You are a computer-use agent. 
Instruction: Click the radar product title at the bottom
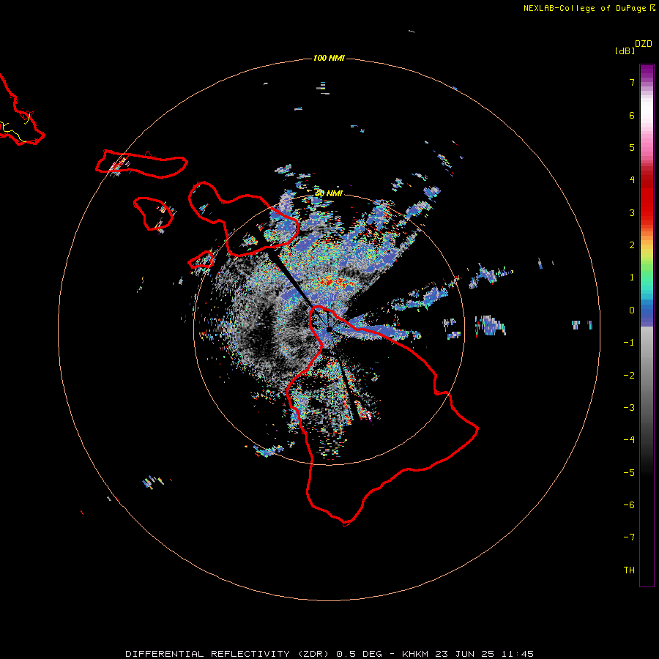(x=329, y=654)
